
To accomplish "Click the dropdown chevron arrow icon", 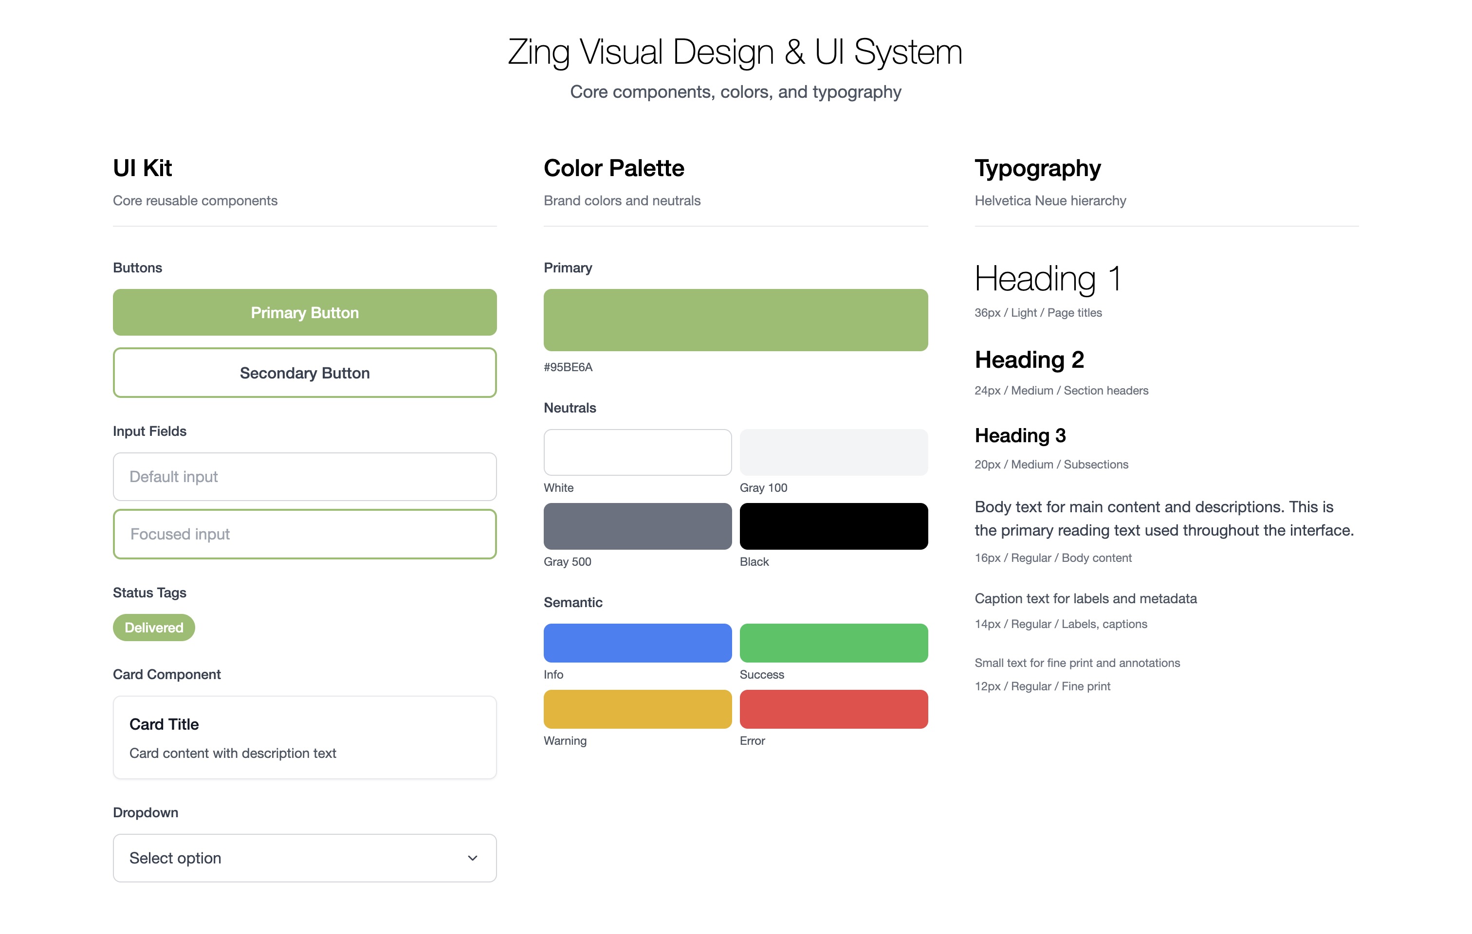I will click(x=473, y=858).
